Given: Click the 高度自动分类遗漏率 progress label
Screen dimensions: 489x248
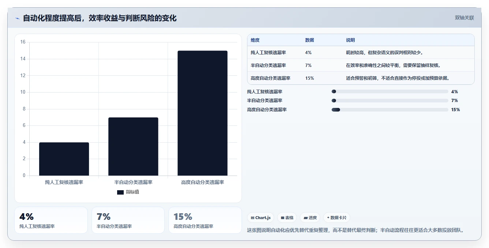Looking at the screenshot, I should (x=267, y=110).
